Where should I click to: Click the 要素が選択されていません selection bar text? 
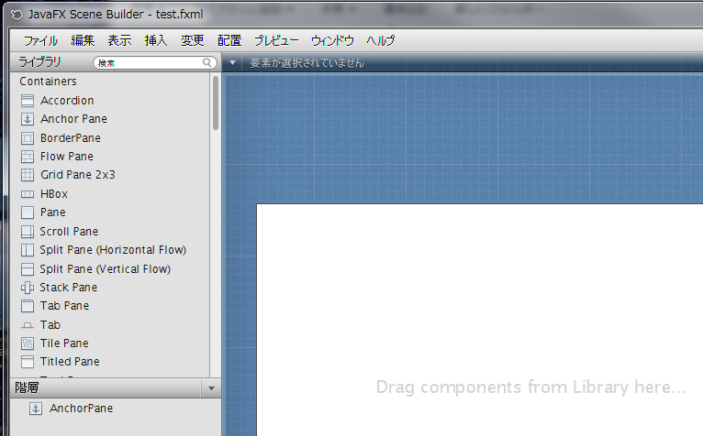(x=307, y=63)
